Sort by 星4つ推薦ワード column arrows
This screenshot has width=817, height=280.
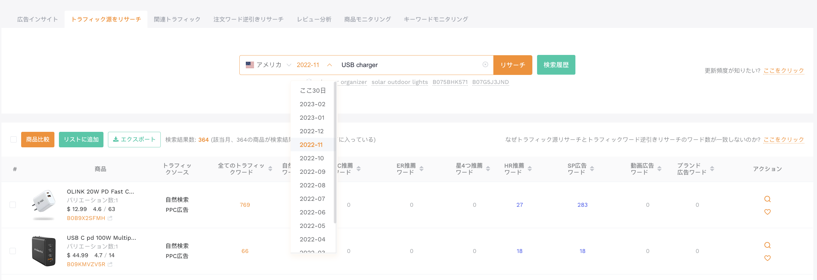(488, 169)
